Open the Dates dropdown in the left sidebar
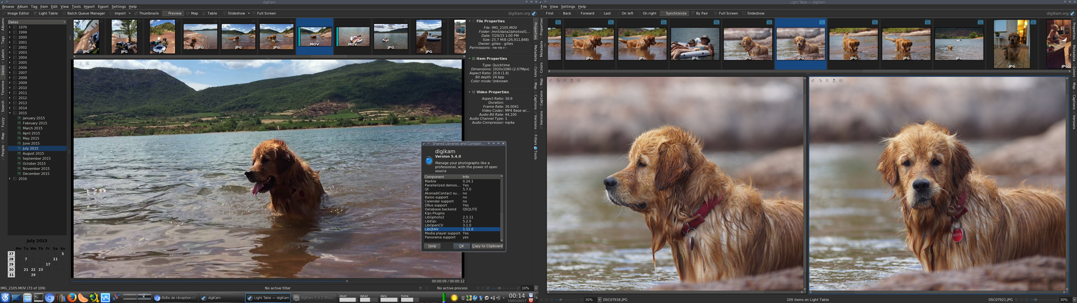Screen dimensions: 1077x303 [37, 22]
